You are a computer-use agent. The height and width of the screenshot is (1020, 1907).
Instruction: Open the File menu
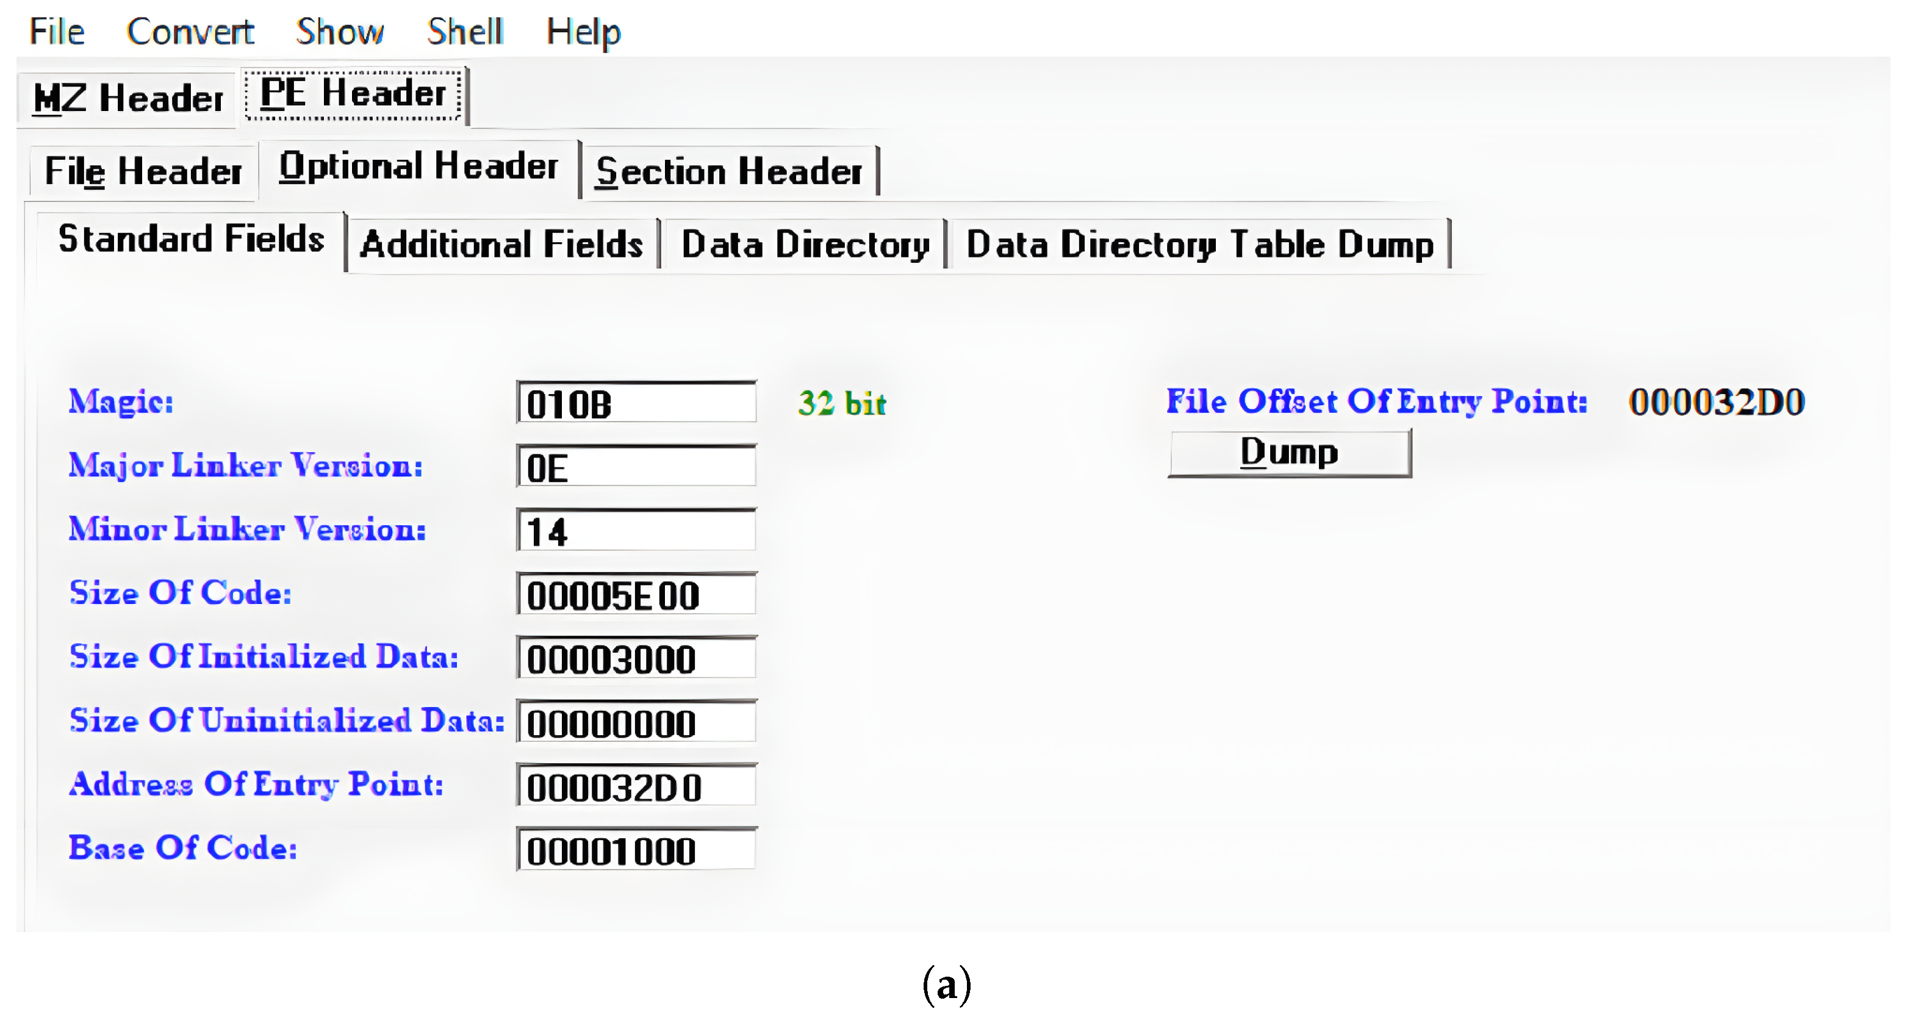(56, 32)
